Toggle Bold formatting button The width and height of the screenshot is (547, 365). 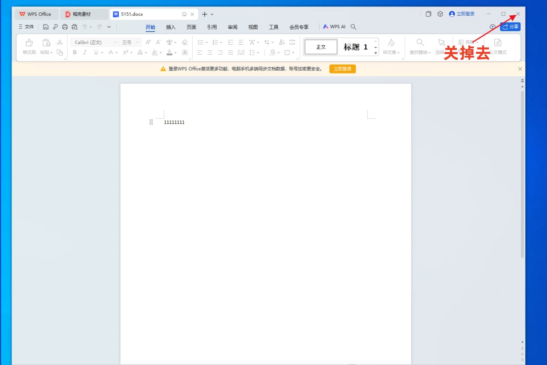(x=75, y=53)
